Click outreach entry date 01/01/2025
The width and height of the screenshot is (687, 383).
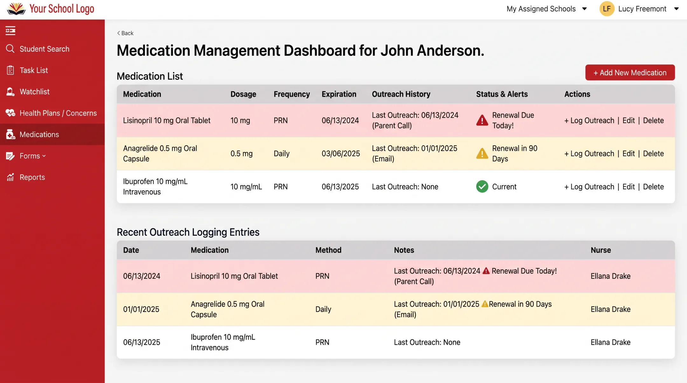tap(141, 309)
